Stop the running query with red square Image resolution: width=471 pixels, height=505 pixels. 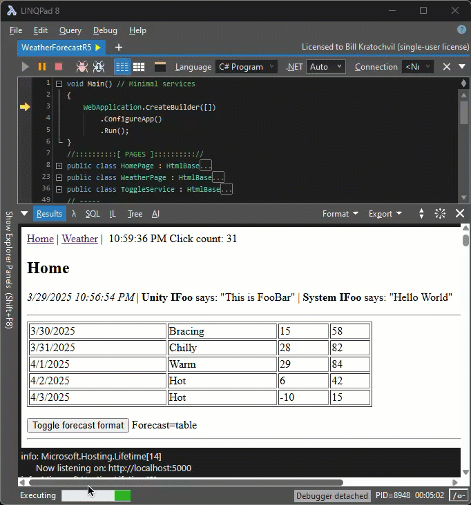point(59,67)
